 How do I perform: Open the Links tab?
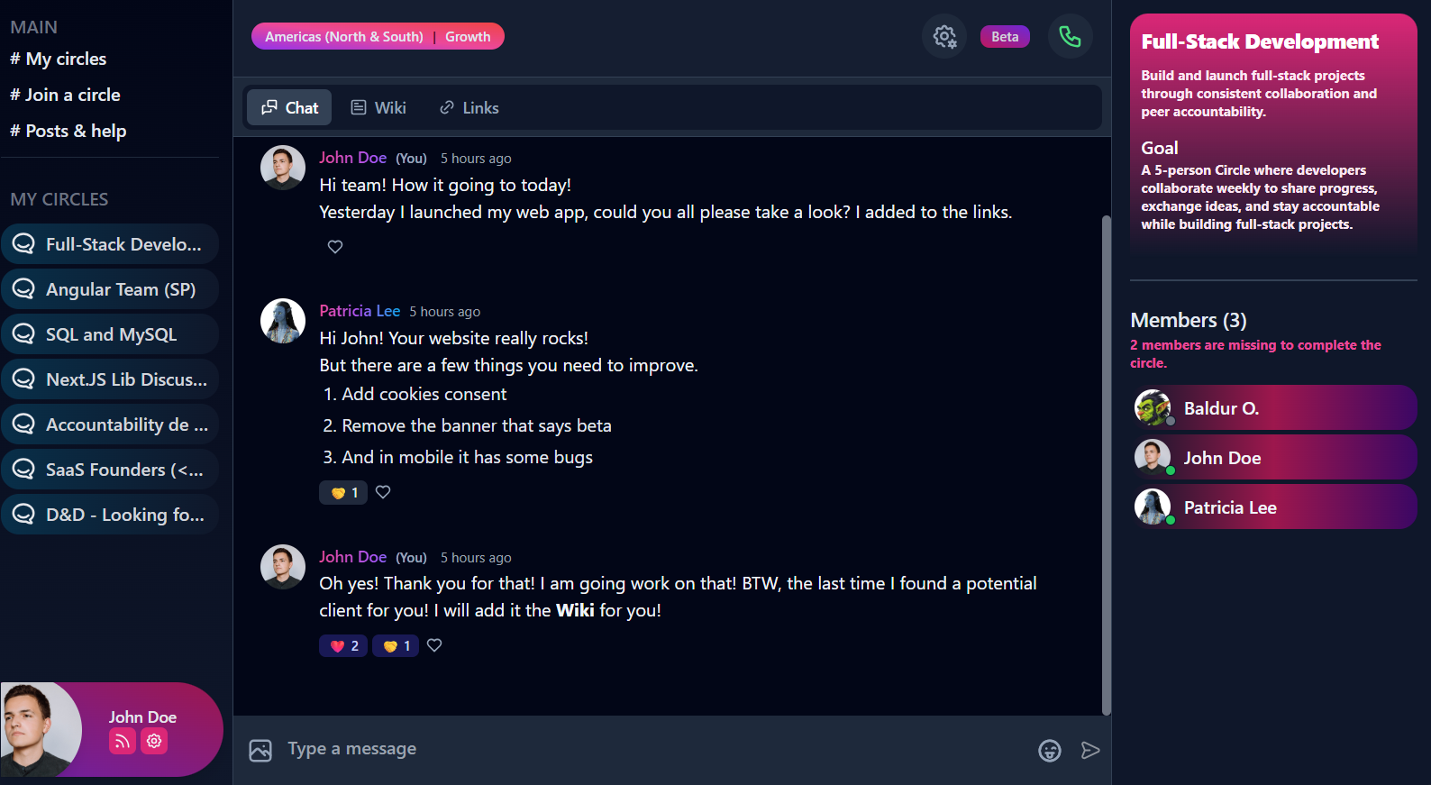point(468,107)
